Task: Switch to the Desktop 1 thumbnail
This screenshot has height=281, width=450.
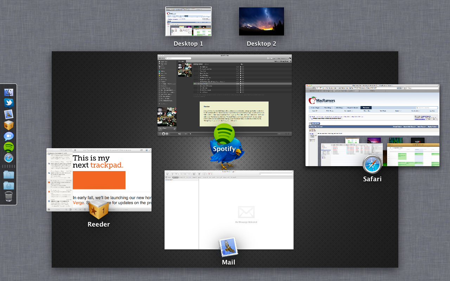Action: pos(188,21)
